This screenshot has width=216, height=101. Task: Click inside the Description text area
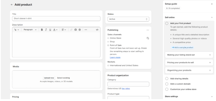pos(56,45)
